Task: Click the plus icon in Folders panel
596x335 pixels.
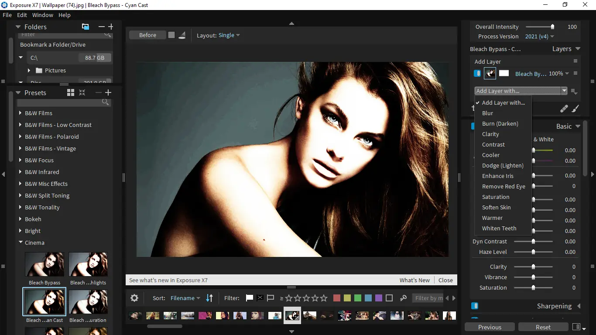Action: [x=111, y=27]
